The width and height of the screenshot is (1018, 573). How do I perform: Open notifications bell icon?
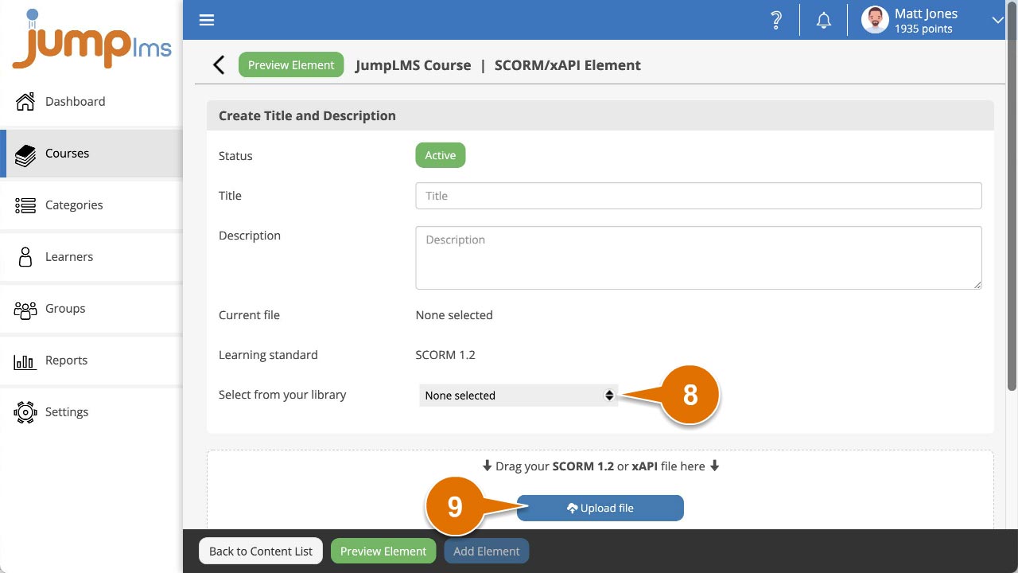tap(824, 21)
